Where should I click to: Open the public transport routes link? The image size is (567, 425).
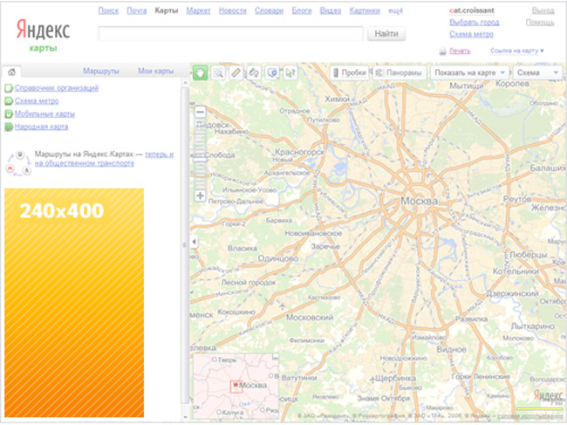(x=104, y=159)
